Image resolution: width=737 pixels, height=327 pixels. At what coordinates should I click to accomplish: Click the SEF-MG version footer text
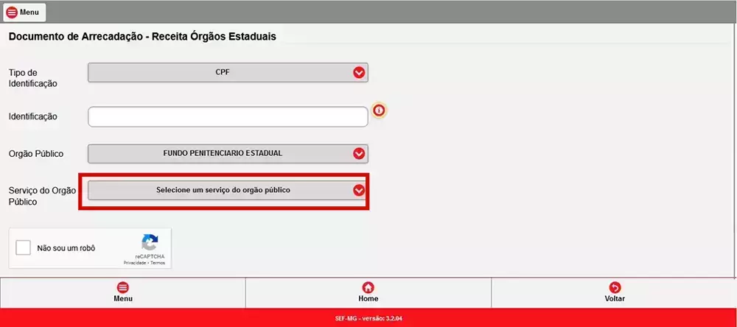368,318
